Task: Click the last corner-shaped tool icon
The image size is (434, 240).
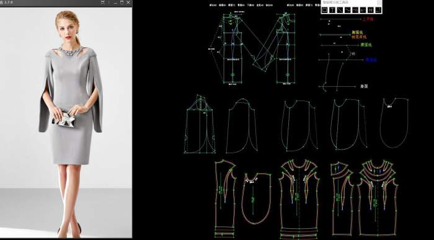Action: coord(378,11)
